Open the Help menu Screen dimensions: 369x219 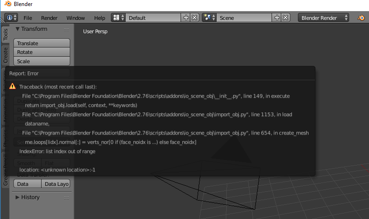100,18
